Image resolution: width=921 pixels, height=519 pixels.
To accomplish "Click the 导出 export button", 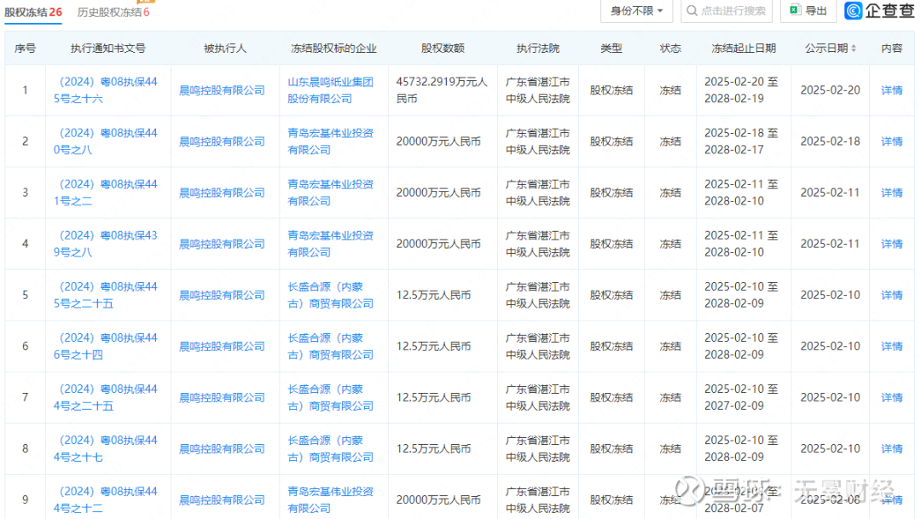I will [x=808, y=10].
